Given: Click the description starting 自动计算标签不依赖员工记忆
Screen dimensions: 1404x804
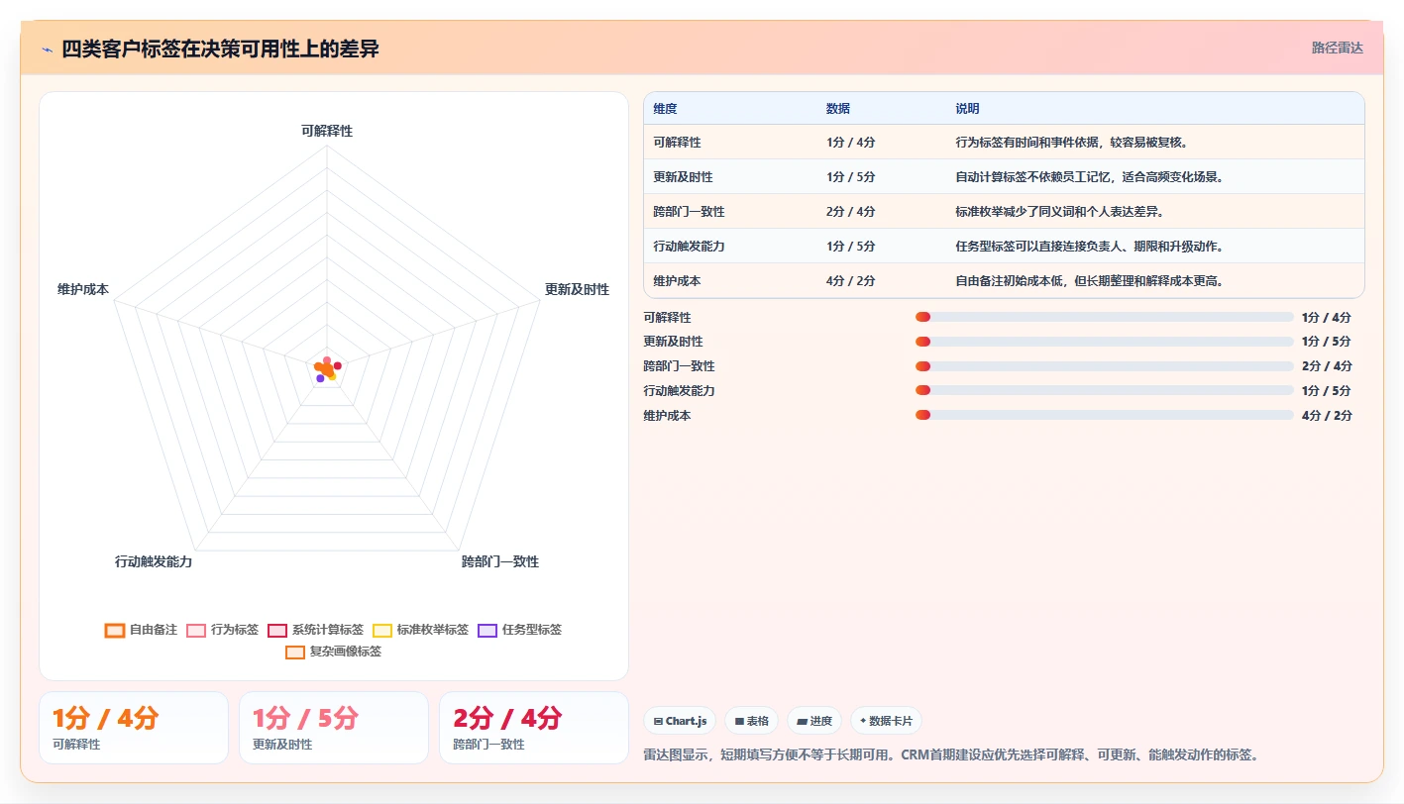Looking at the screenshot, I should point(1089,177).
